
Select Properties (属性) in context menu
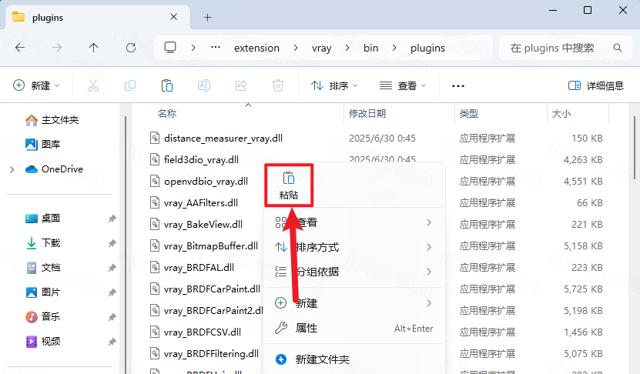pyautogui.click(x=306, y=328)
